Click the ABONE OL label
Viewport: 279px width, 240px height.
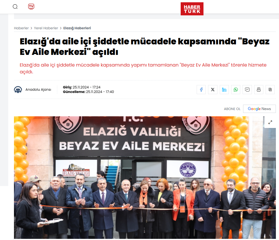click(232, 109)
